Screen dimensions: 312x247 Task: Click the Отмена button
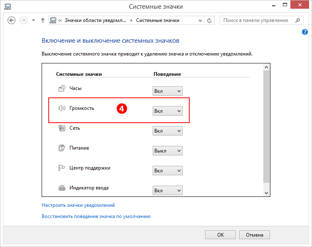[x=255, y=235]
